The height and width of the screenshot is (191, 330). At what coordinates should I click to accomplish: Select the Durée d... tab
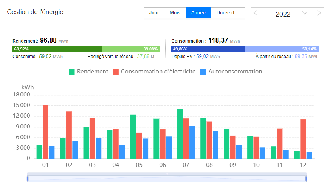[x=228, y=13]
